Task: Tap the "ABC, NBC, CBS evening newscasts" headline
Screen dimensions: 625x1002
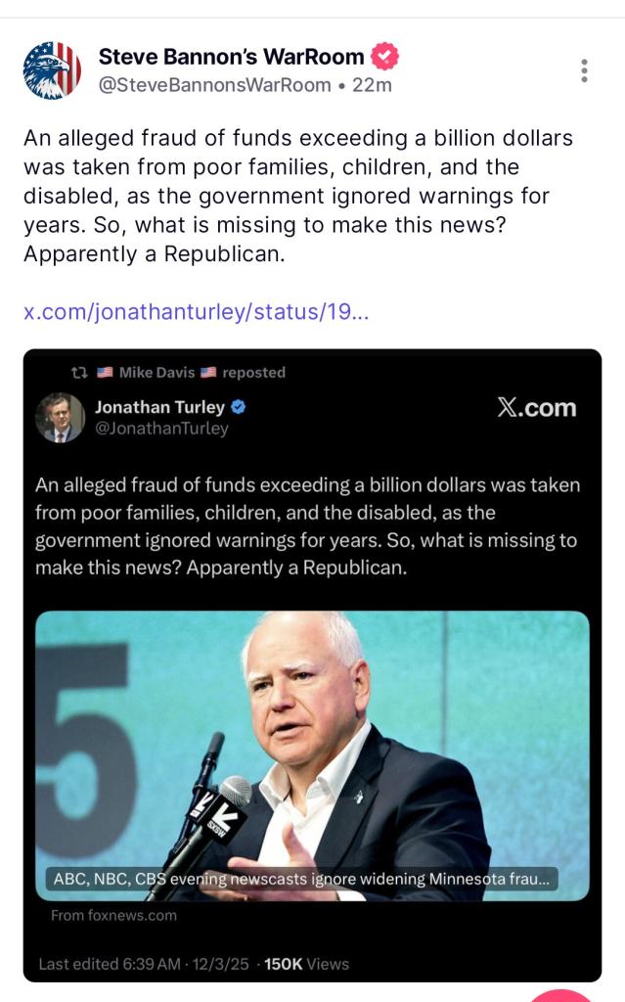Action: [302, 879]
